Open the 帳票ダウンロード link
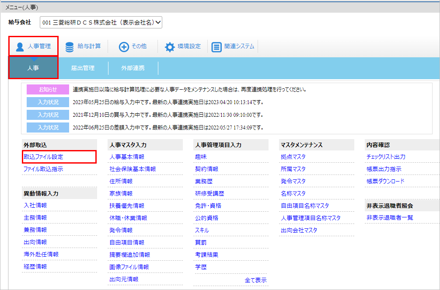 pyautogui.click(x=386, y=182)
